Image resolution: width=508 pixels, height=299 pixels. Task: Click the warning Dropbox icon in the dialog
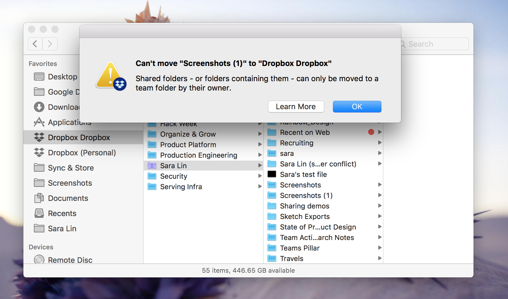tap(111, 76)
